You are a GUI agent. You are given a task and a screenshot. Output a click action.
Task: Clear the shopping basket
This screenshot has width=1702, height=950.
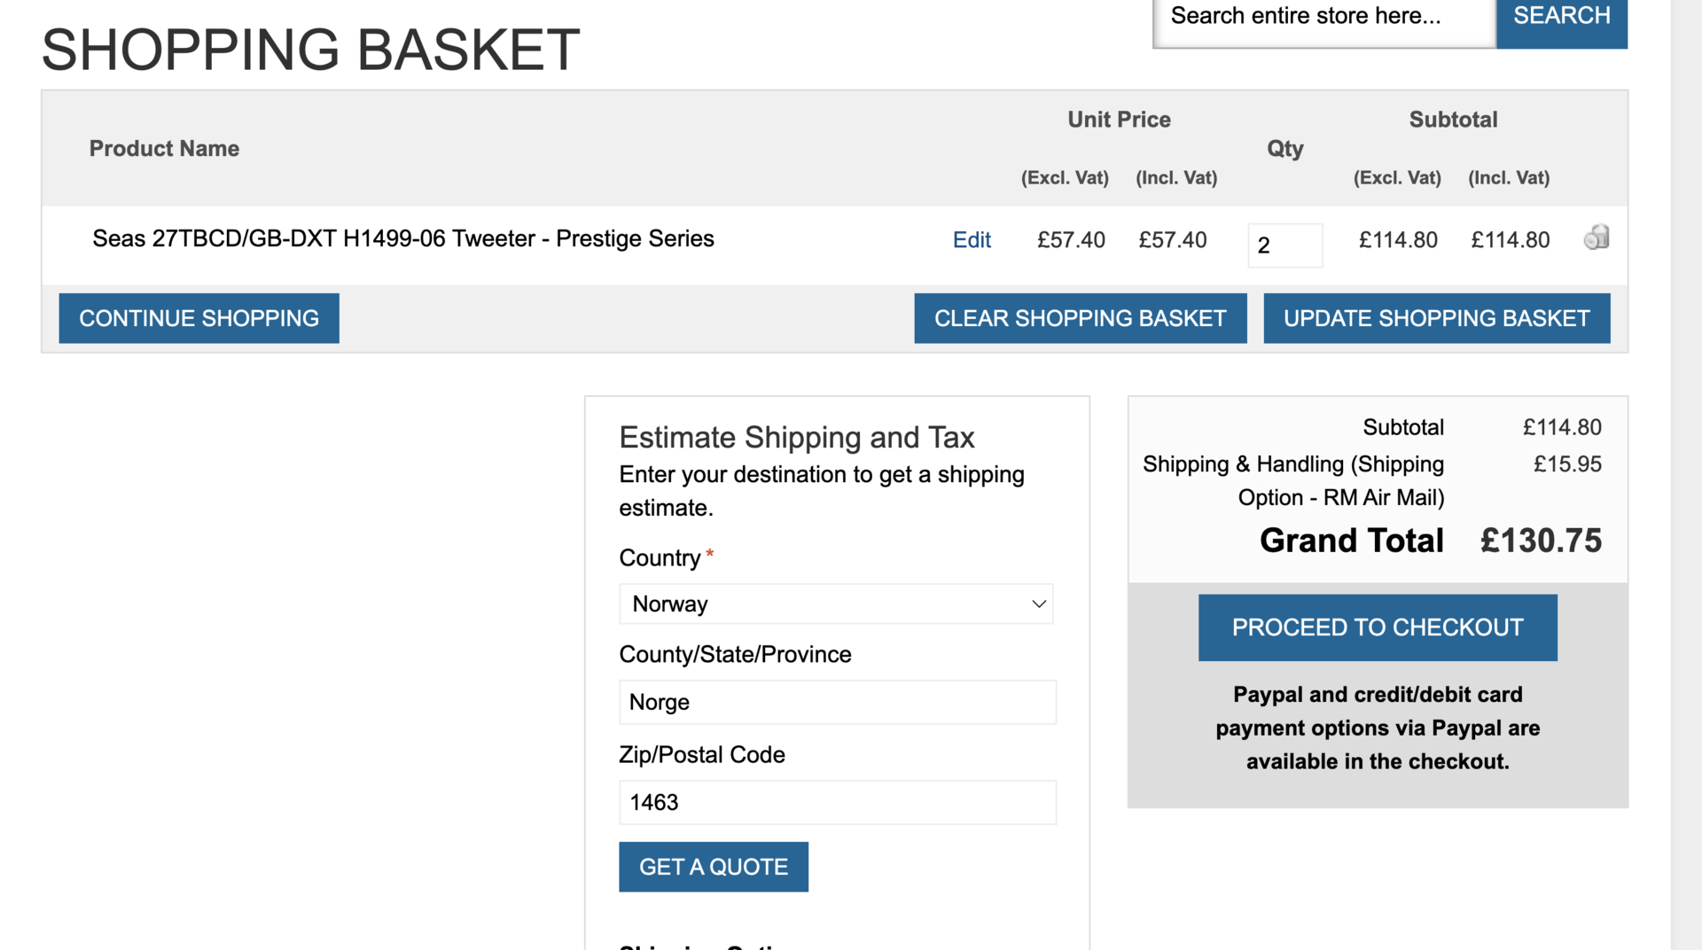pyautogui.click(x=1080, y=318)
